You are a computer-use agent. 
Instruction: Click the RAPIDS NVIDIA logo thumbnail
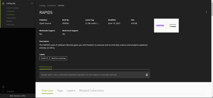click(x=166, y=25)
